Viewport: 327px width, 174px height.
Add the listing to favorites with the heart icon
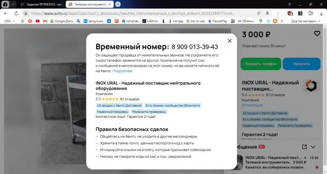click(x=317, y=34)
